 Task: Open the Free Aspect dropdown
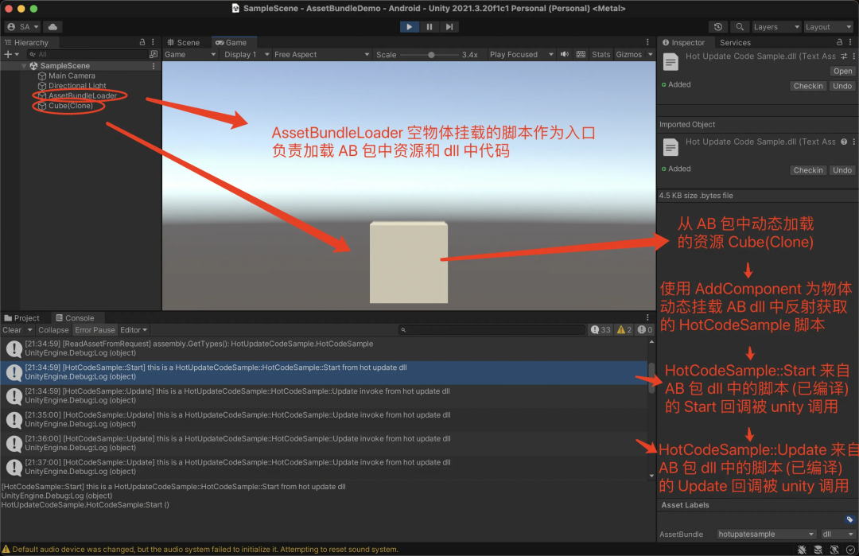pos(321,54)
